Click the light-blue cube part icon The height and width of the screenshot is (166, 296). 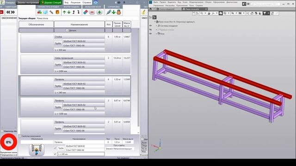coord(45,12)
